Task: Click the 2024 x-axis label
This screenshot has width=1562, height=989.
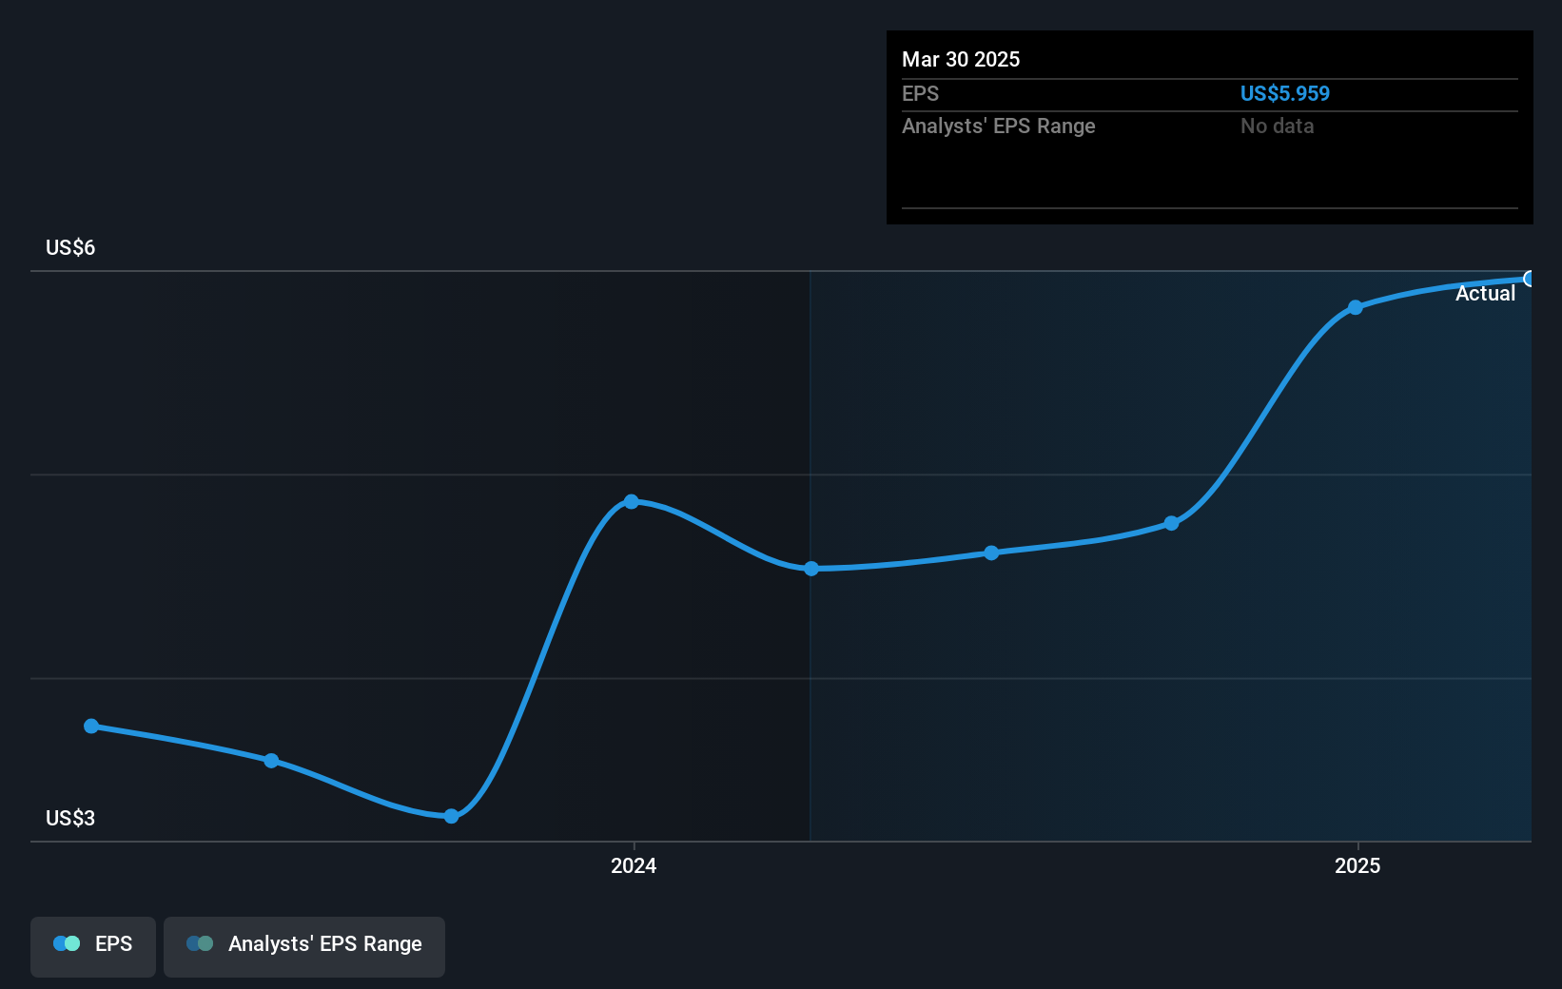Action: tap(634, 865)
